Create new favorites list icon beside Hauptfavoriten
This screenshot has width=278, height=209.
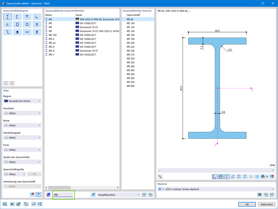tap(150, 195)
